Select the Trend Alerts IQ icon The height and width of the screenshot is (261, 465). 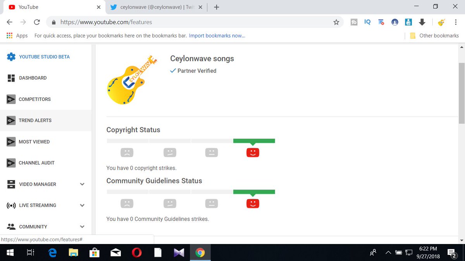tap(11, 120)
